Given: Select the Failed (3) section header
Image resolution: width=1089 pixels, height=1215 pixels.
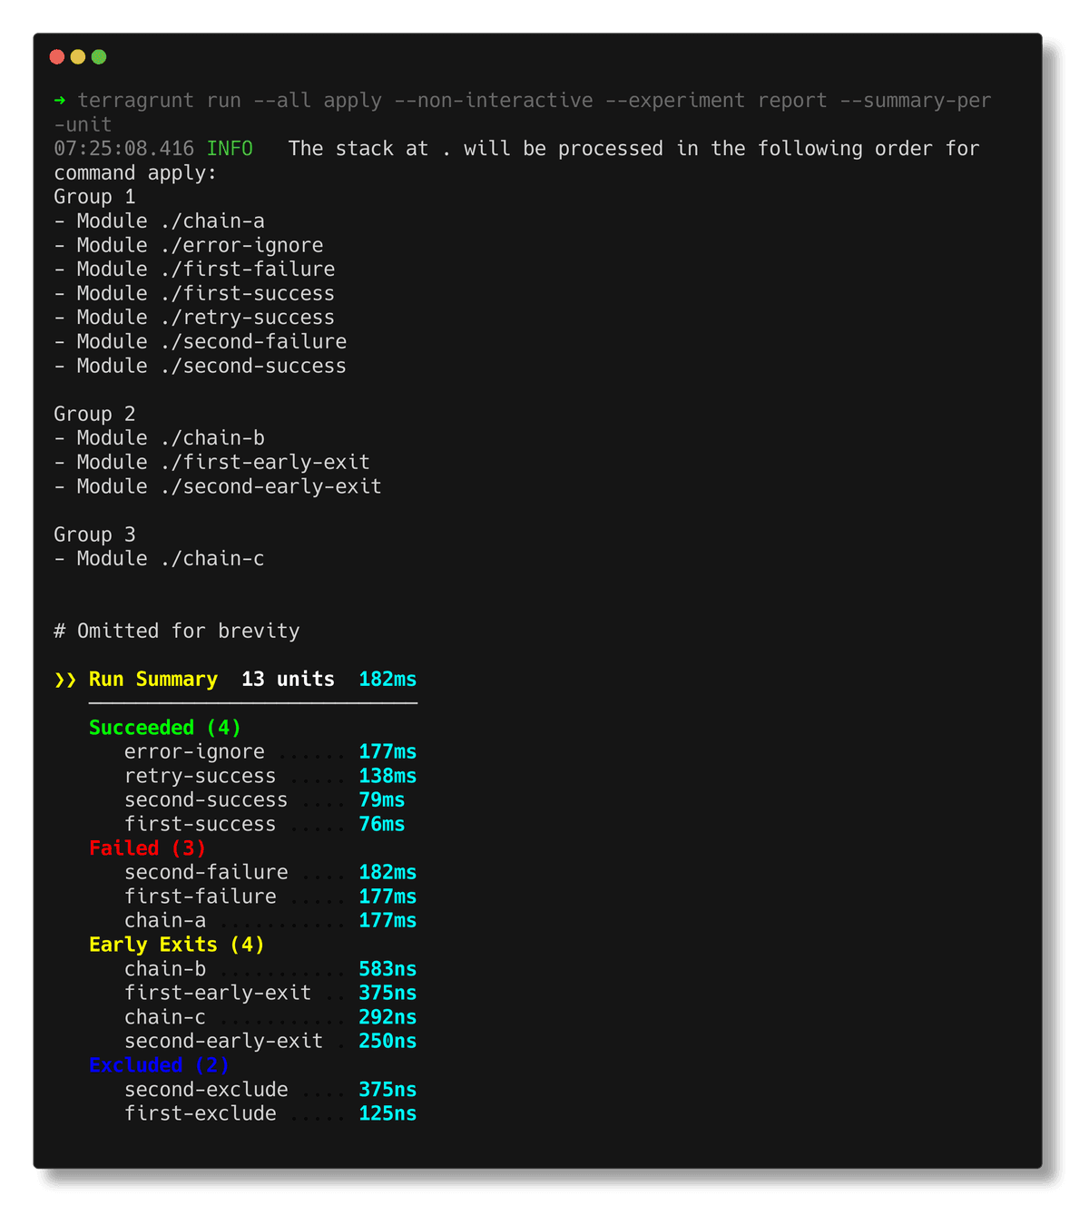Looking at the screenshot, I should pyautogui.click(x=148, y=848).
